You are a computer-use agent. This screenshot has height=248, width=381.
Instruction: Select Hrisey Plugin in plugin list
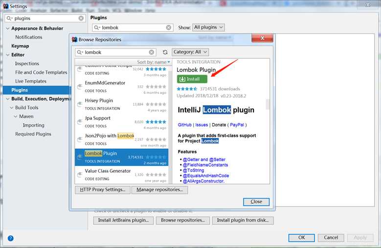[x=121, y=105]
